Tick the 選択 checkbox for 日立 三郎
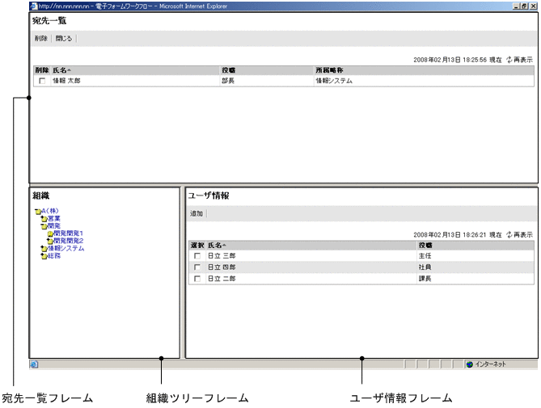This screenshot has height=408, width=541. pyautogui.click(x=197, y=255)
